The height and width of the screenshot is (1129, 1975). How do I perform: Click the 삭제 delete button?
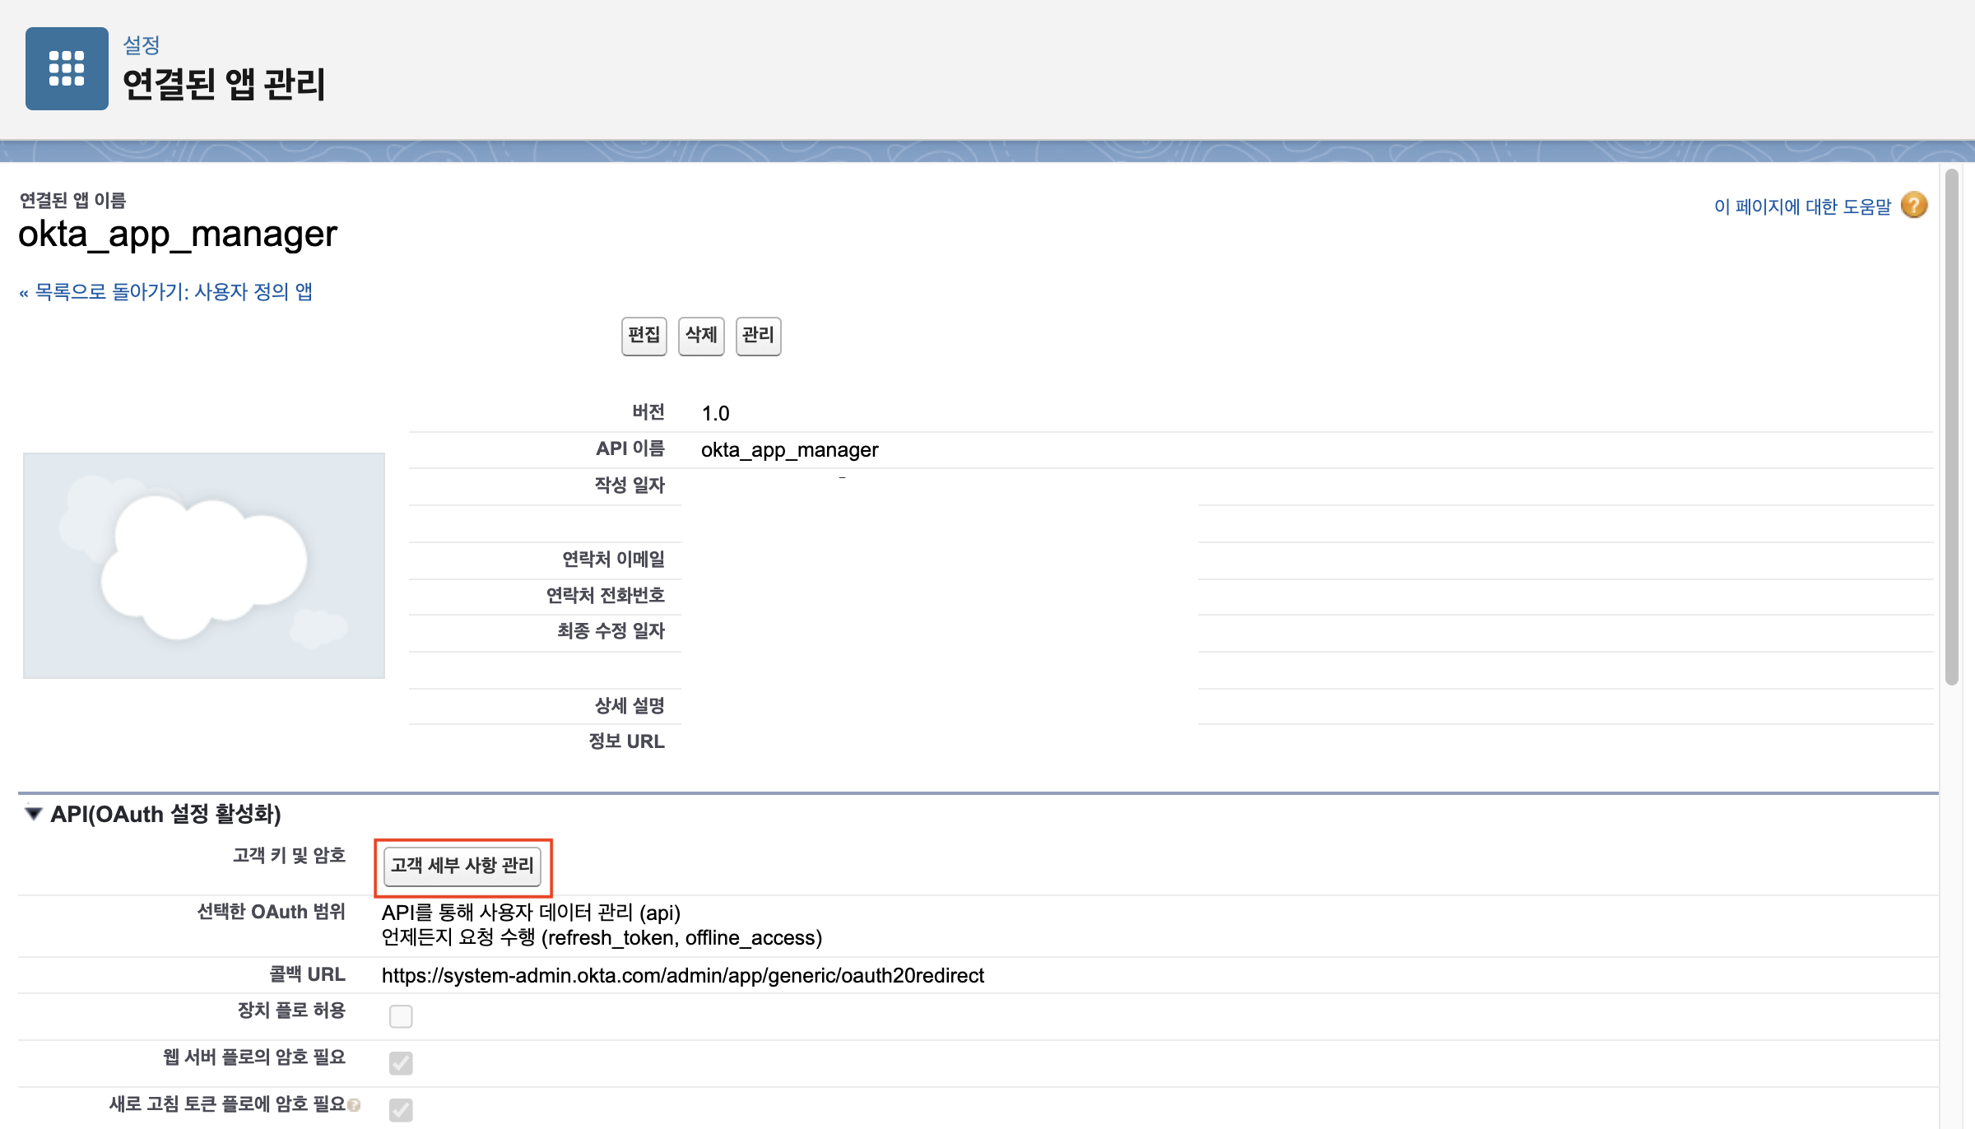point(701,336)
